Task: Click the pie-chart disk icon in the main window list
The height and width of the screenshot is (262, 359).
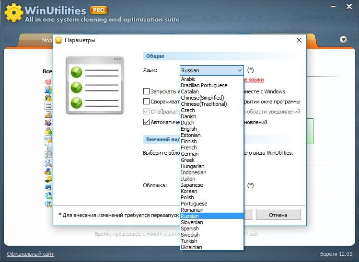Action: (48, 90)
